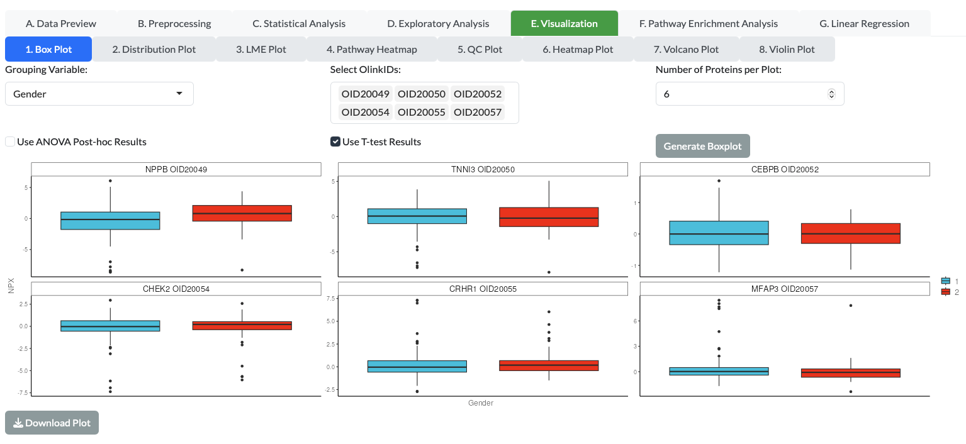The width and height of the screenshot is (966, 444).
Task: Open the Grouping Variable dropdown arrow
Action: (x=179, y=94)
